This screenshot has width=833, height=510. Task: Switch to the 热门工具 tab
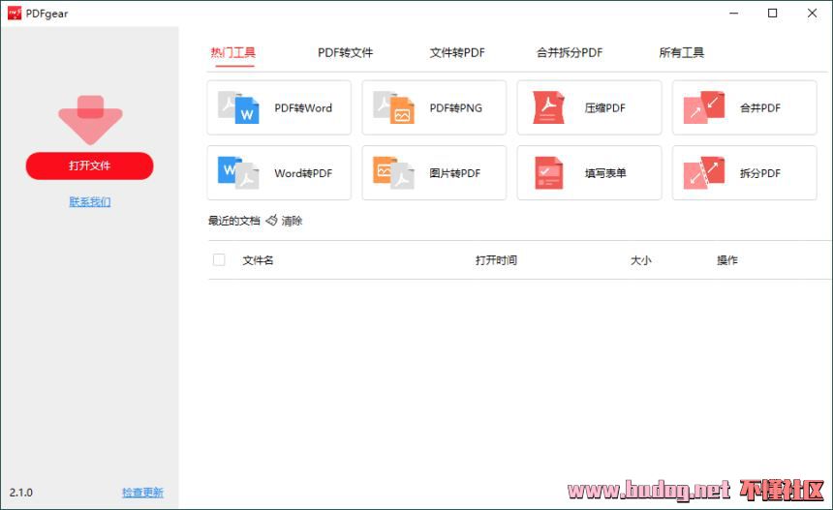(x=232, y=52)
